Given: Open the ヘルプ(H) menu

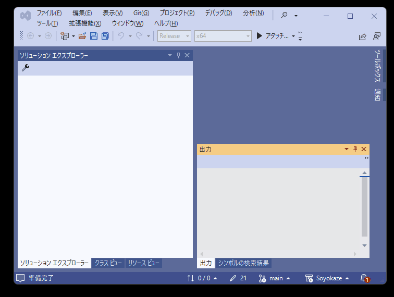Looking at the screenshot, I should [x=166, y=23].
